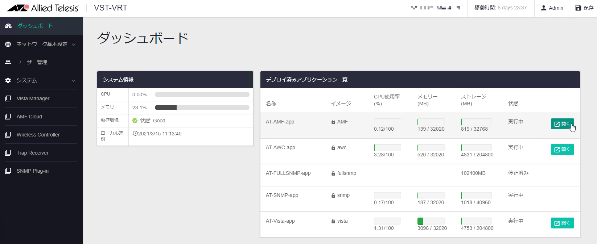The image size is (597, 244).
Task: Open the AT-Vista-app with 開く button
Action: 562,223
